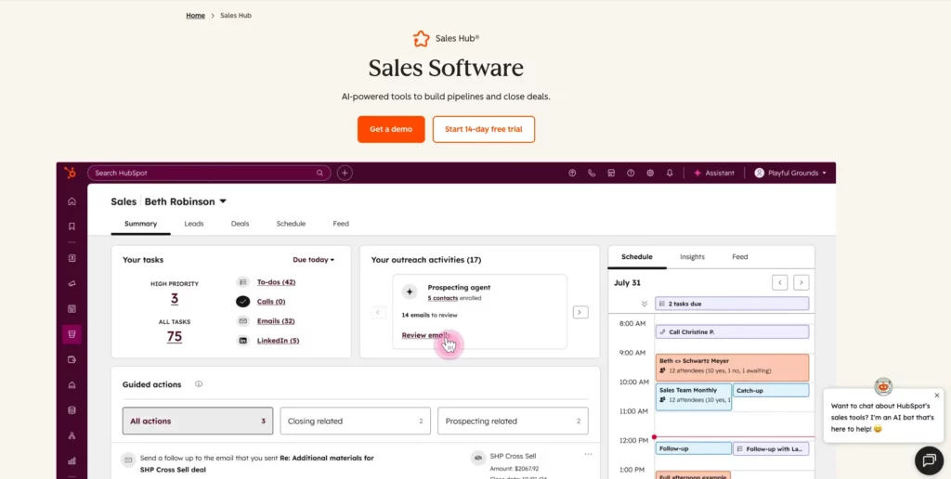Open the Emails (32) link
The image size is (951, 479).
pyautogui.click(x=275, y=321)
